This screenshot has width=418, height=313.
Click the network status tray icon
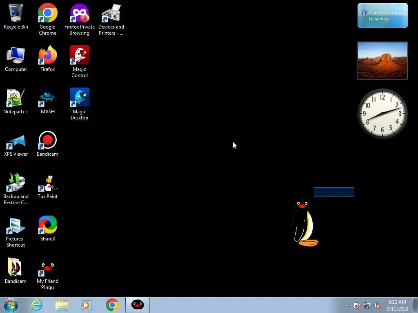[x=367, y=305]
